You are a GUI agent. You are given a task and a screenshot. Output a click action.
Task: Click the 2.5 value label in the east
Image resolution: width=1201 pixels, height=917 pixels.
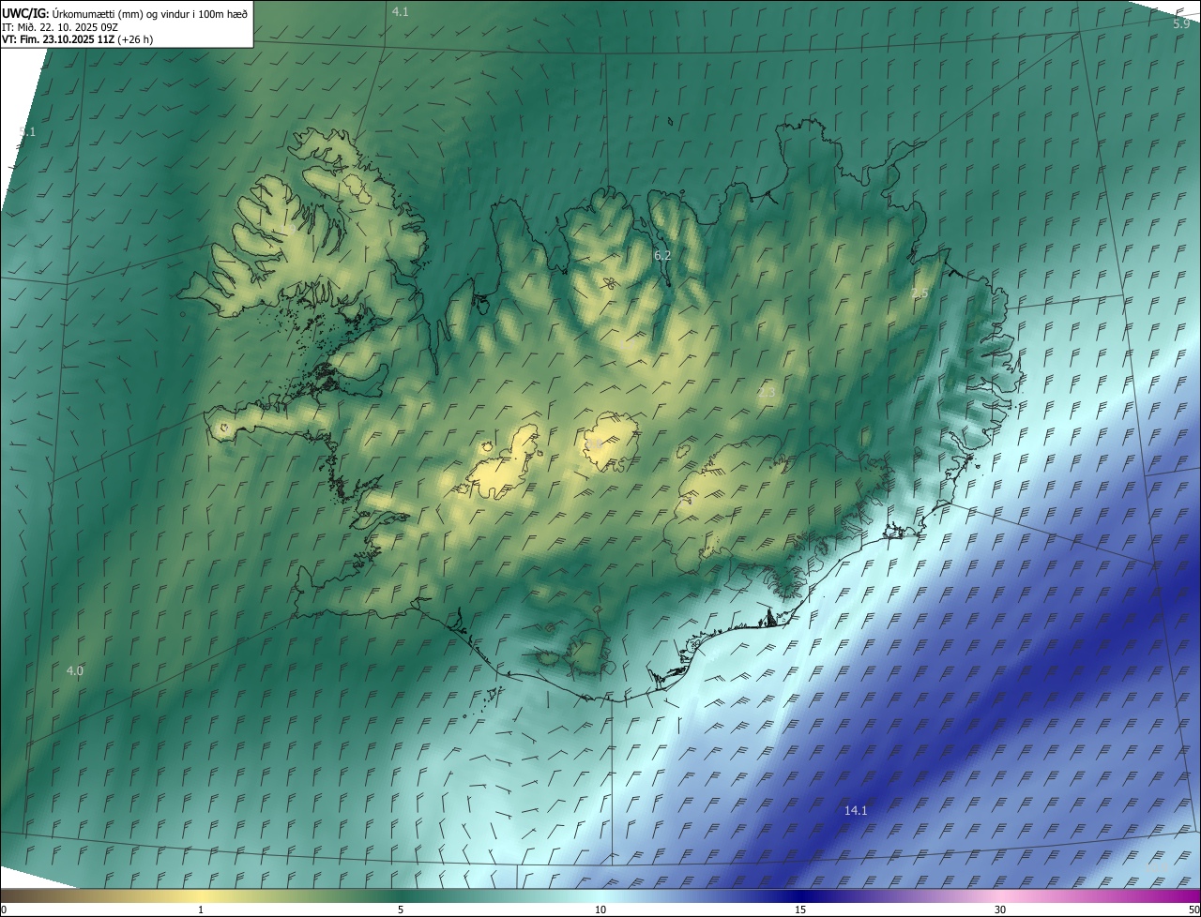tap(920, 293)
